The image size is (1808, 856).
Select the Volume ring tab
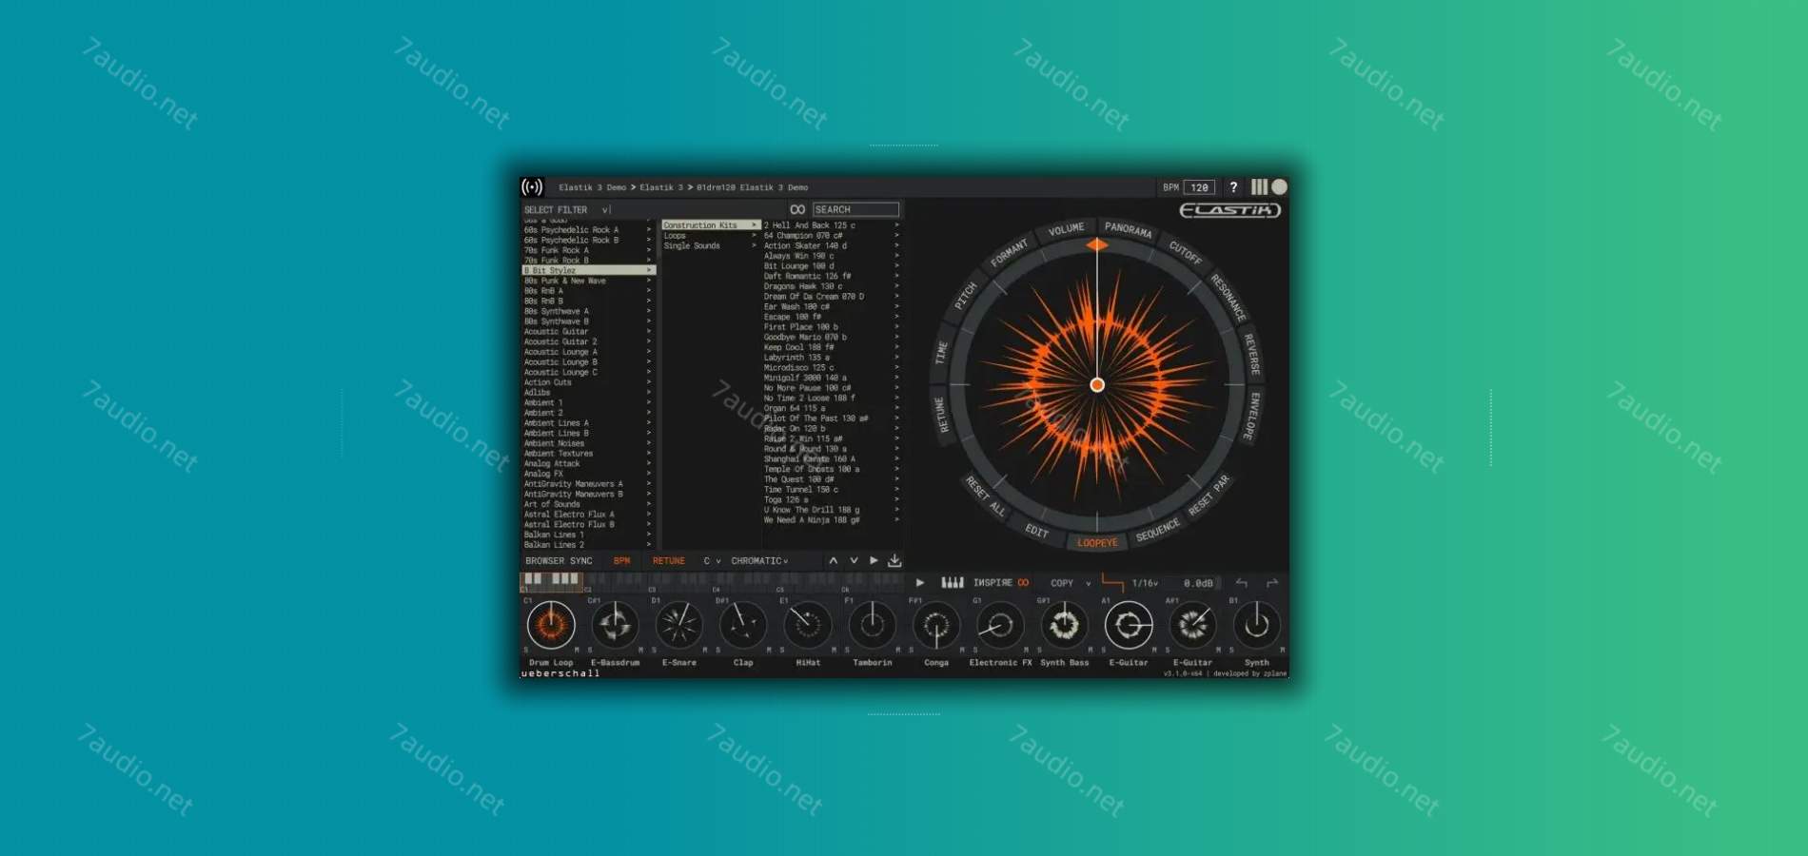click(1066, 229)
